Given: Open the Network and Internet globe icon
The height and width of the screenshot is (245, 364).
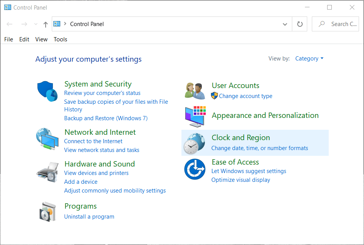Looking at the screenshot, I should pyautogui.click(x=47, y=136).
